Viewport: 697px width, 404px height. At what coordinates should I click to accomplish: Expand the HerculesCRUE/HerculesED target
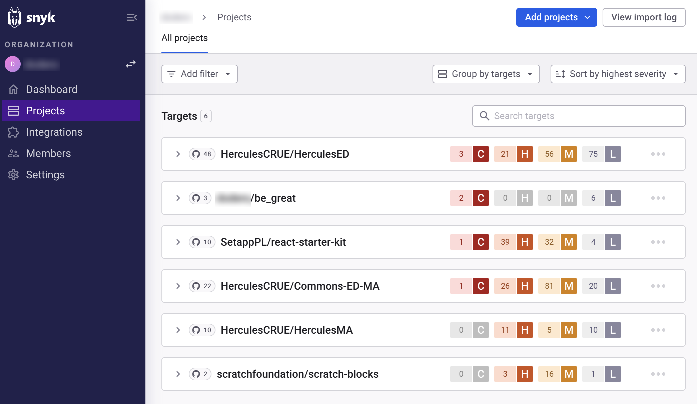pos(178,154)
